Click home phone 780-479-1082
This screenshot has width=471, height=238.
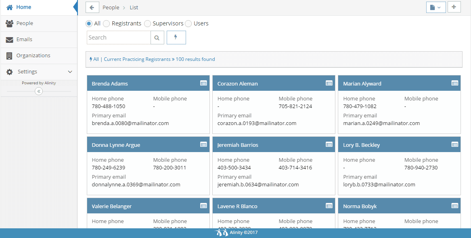(x=360, y=106)
